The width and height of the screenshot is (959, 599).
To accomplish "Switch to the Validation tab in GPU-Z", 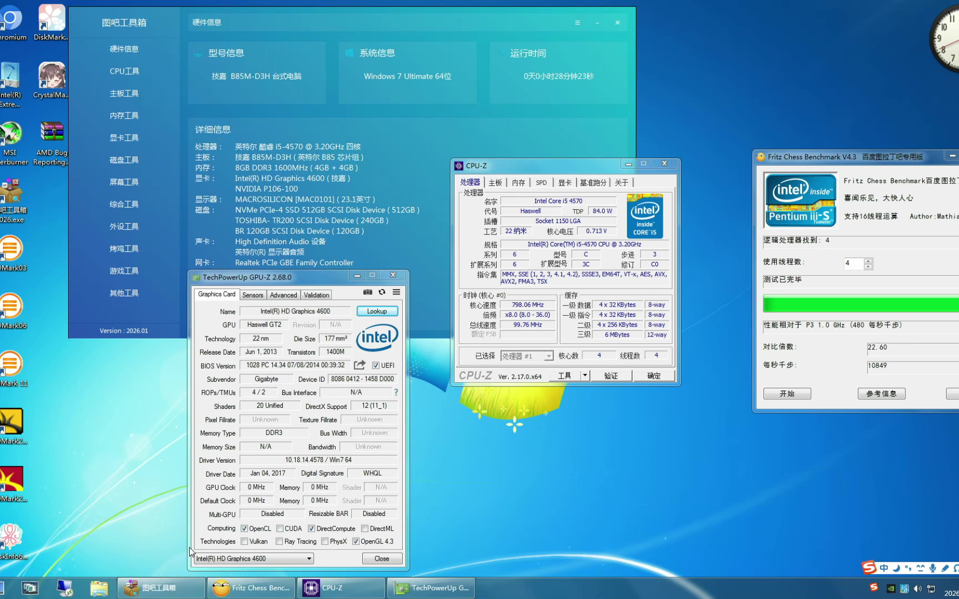I will coord(316,295).
